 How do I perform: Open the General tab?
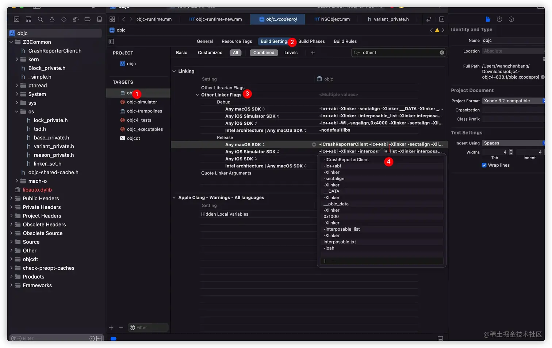tap(205, 41)
